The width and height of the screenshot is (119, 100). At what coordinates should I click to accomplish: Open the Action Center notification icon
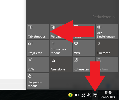[x=95, y=95]
